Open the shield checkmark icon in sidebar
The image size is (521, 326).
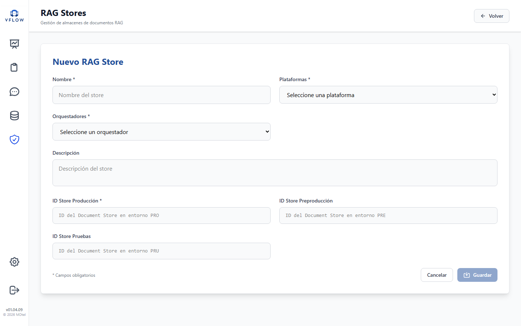(14, 139)
